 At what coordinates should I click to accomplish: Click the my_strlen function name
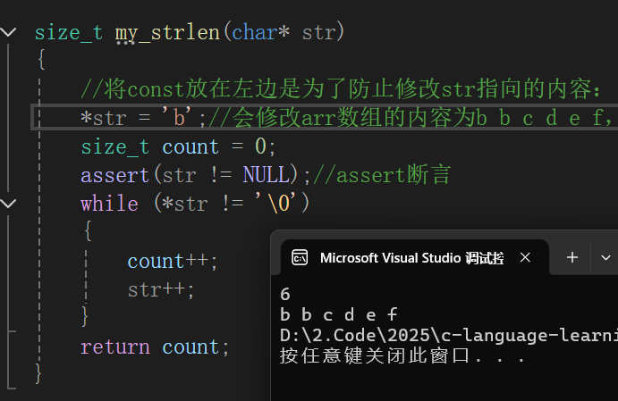click(x=167, y=33)
